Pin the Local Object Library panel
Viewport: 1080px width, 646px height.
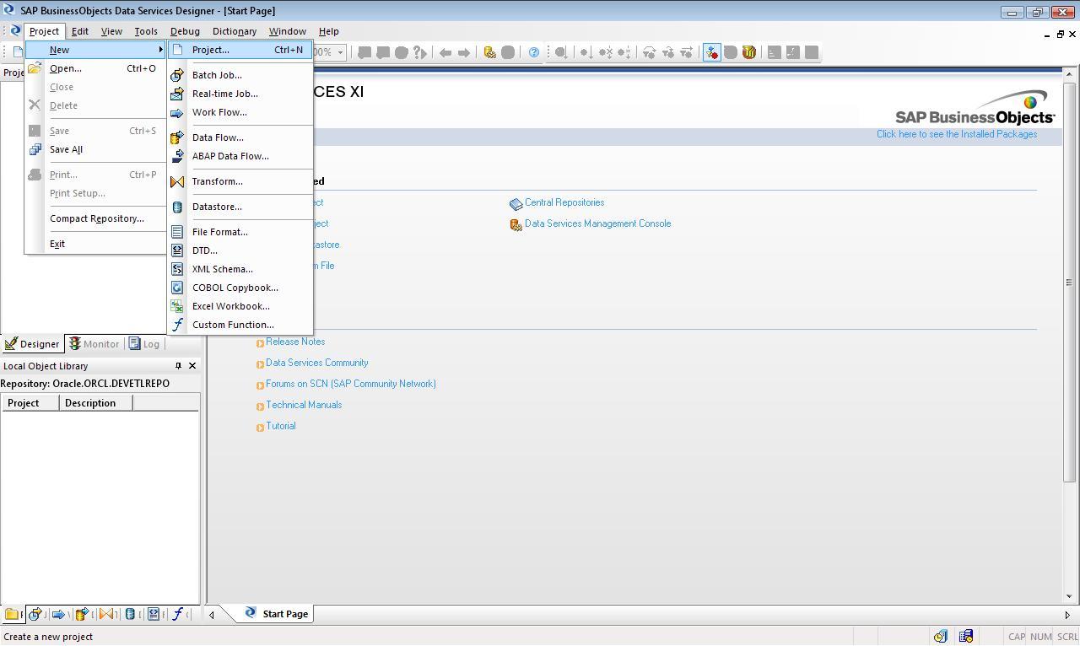coord(178,366)
